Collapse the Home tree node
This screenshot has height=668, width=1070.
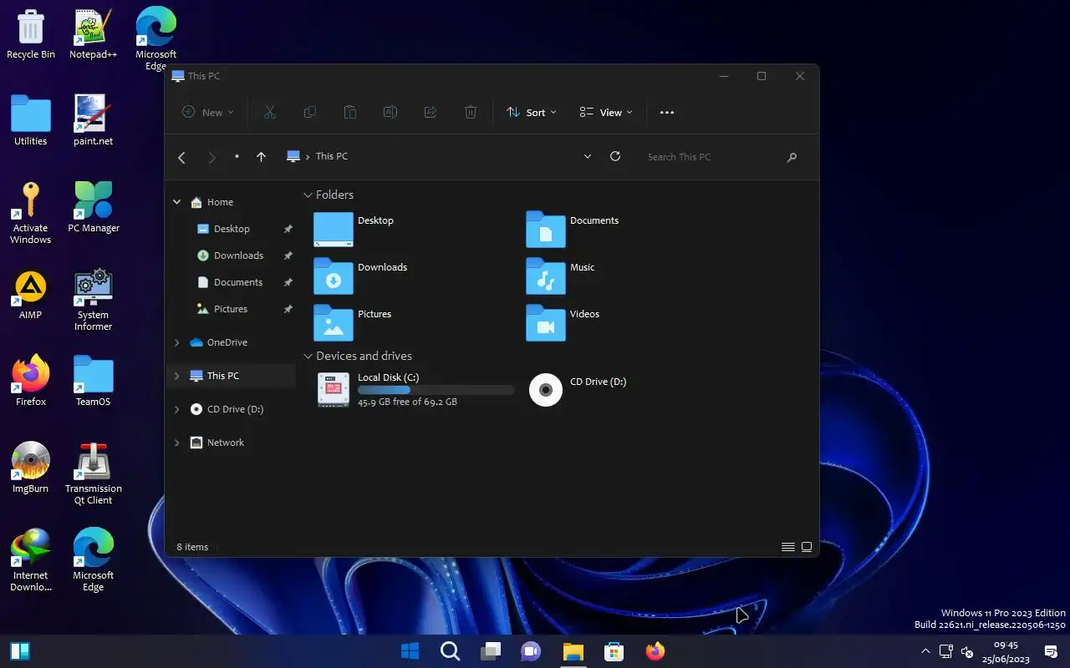point(176,202)
